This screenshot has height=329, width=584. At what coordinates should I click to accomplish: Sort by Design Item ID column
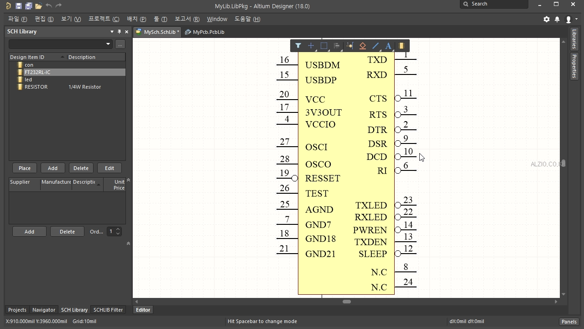click(x=37, y=57)
